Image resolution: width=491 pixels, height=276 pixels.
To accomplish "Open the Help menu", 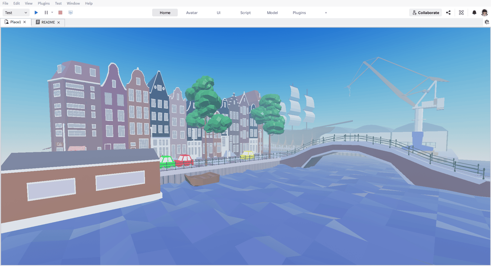I will [89, 3].
